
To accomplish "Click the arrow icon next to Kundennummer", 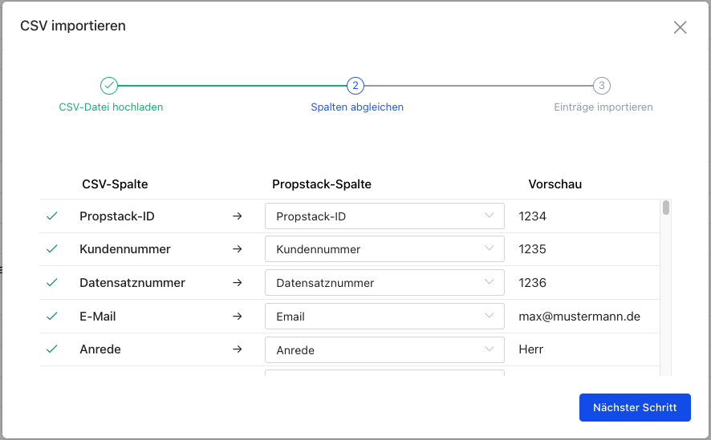I will pos(237,249).
